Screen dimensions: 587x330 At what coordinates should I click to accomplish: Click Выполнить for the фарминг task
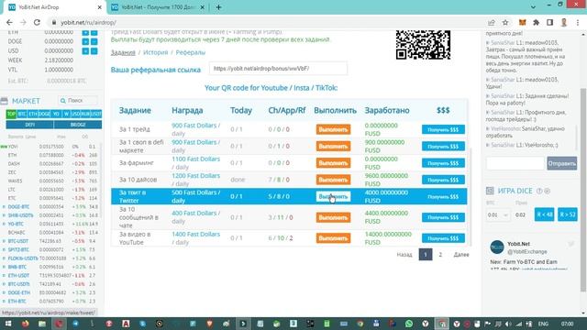tap(333, 163)
